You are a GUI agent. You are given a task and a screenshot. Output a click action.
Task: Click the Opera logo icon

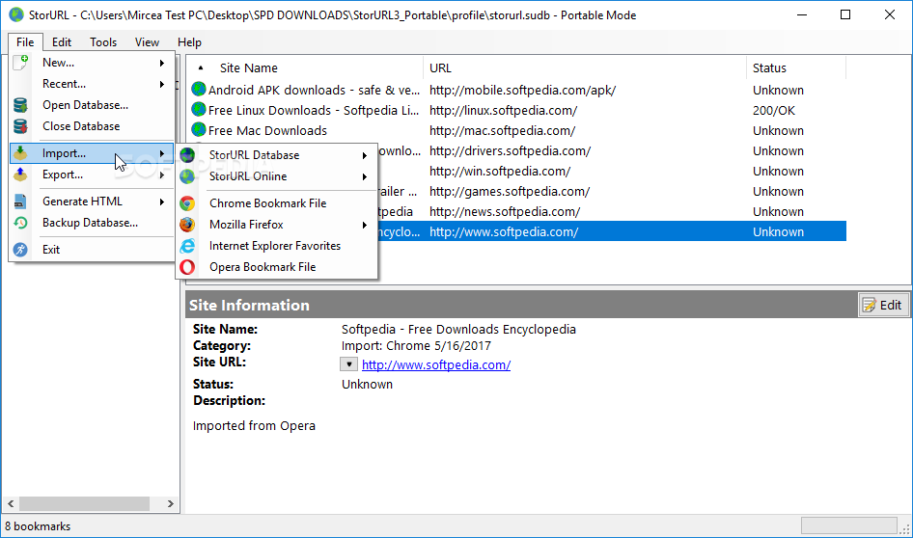tap(187, 267)
